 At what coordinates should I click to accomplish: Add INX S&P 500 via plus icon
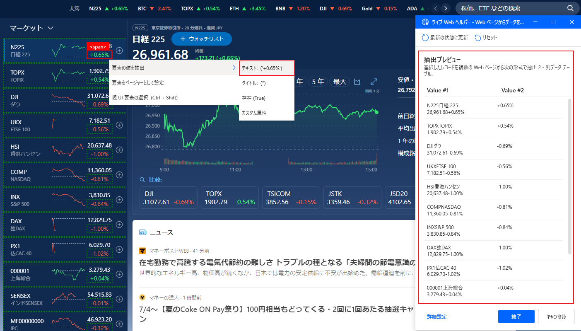119,200
